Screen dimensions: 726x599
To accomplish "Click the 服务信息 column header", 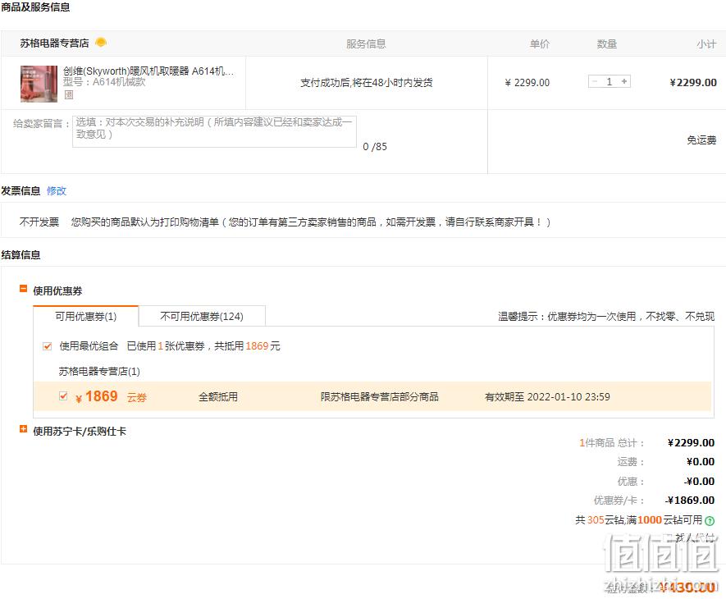I will tap(366, 44).
